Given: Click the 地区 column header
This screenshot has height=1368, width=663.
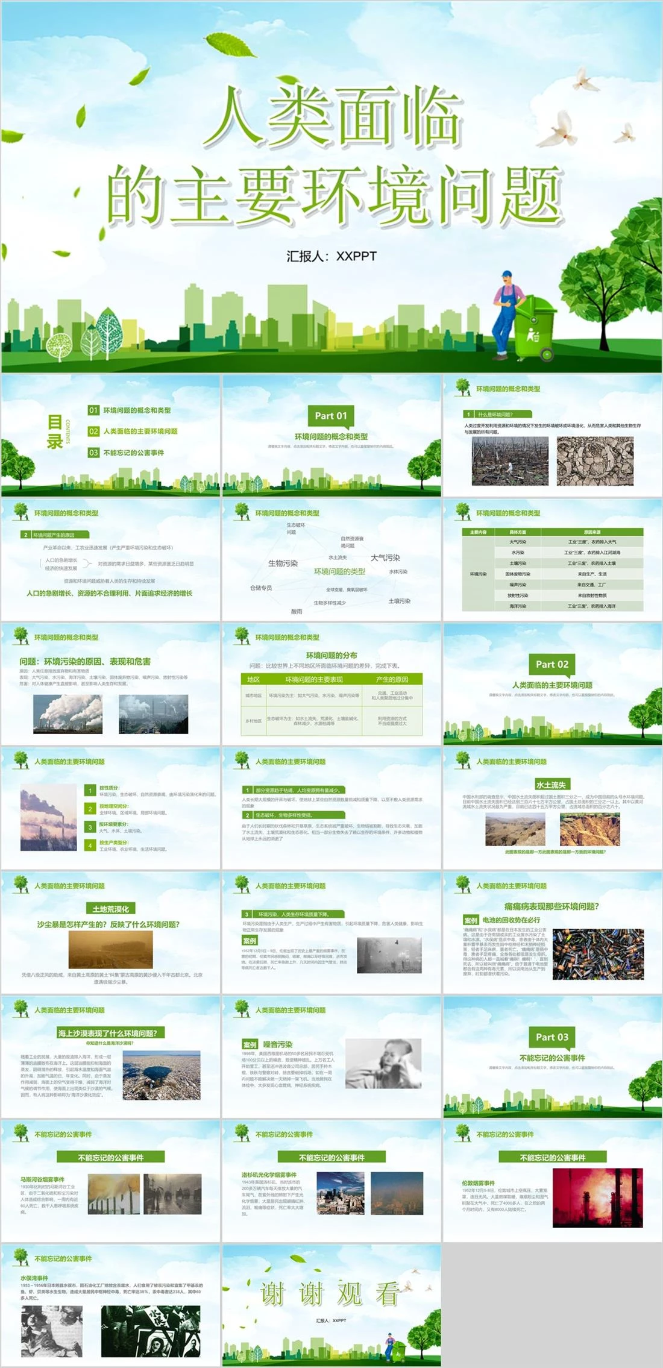Looking at the screenshot, I should click(253, 679).
